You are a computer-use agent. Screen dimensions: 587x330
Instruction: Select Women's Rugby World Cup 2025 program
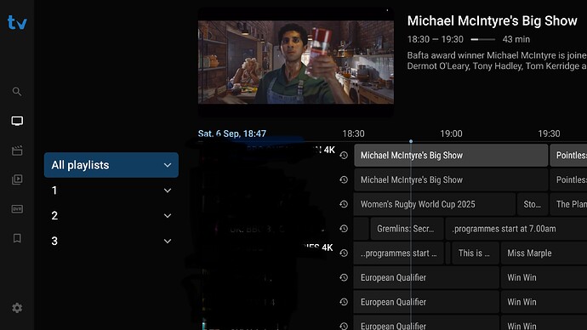[434, 204]
